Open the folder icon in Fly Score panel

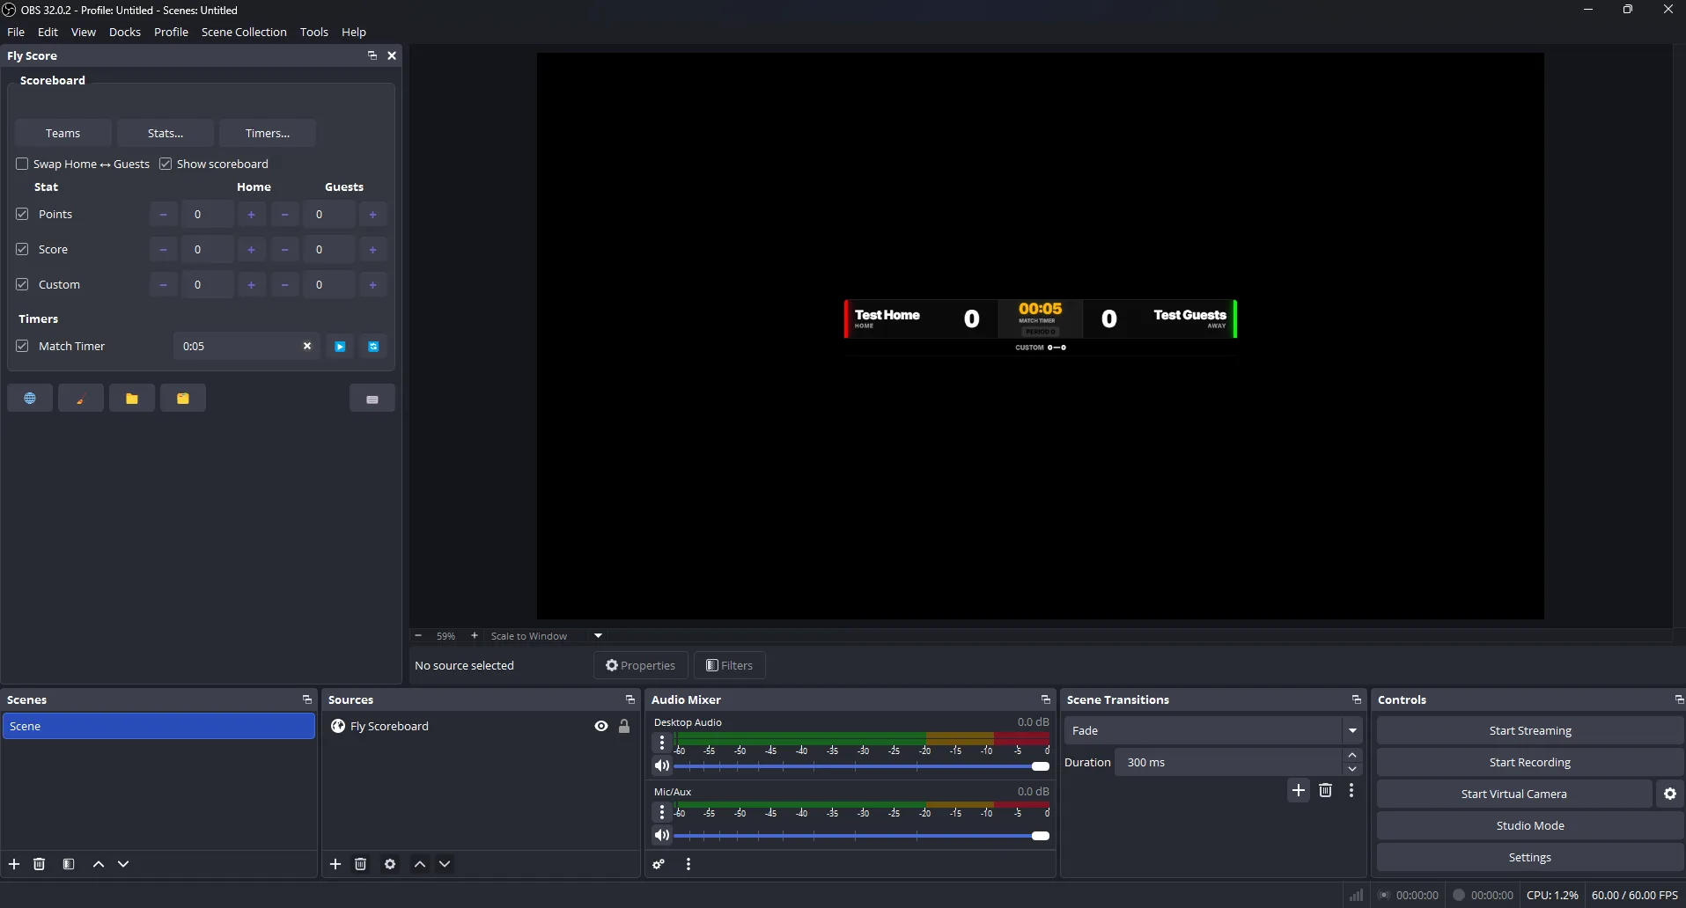coord(132,398)
